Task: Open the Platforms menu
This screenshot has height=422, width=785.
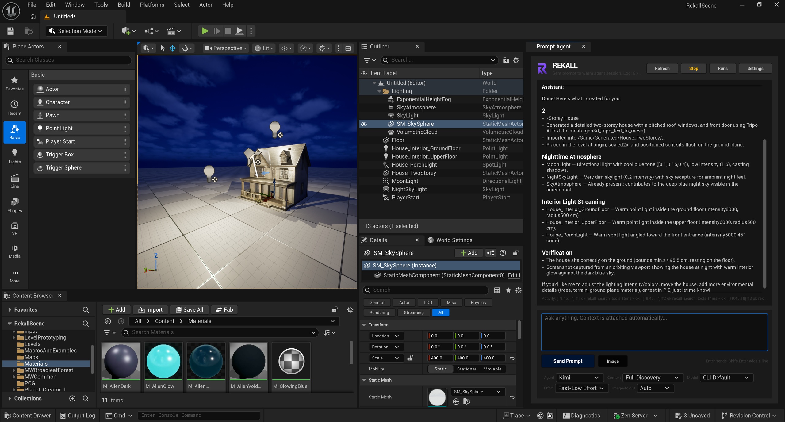Action: [x=152, y=5]
